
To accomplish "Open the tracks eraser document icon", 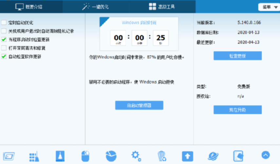I will point(238,156).
